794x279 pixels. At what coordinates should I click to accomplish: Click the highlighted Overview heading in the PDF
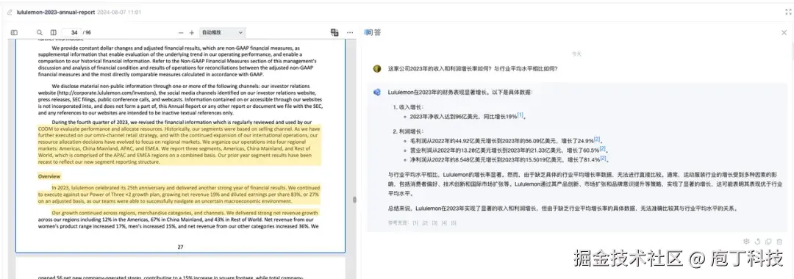click(x=49, y=176)
